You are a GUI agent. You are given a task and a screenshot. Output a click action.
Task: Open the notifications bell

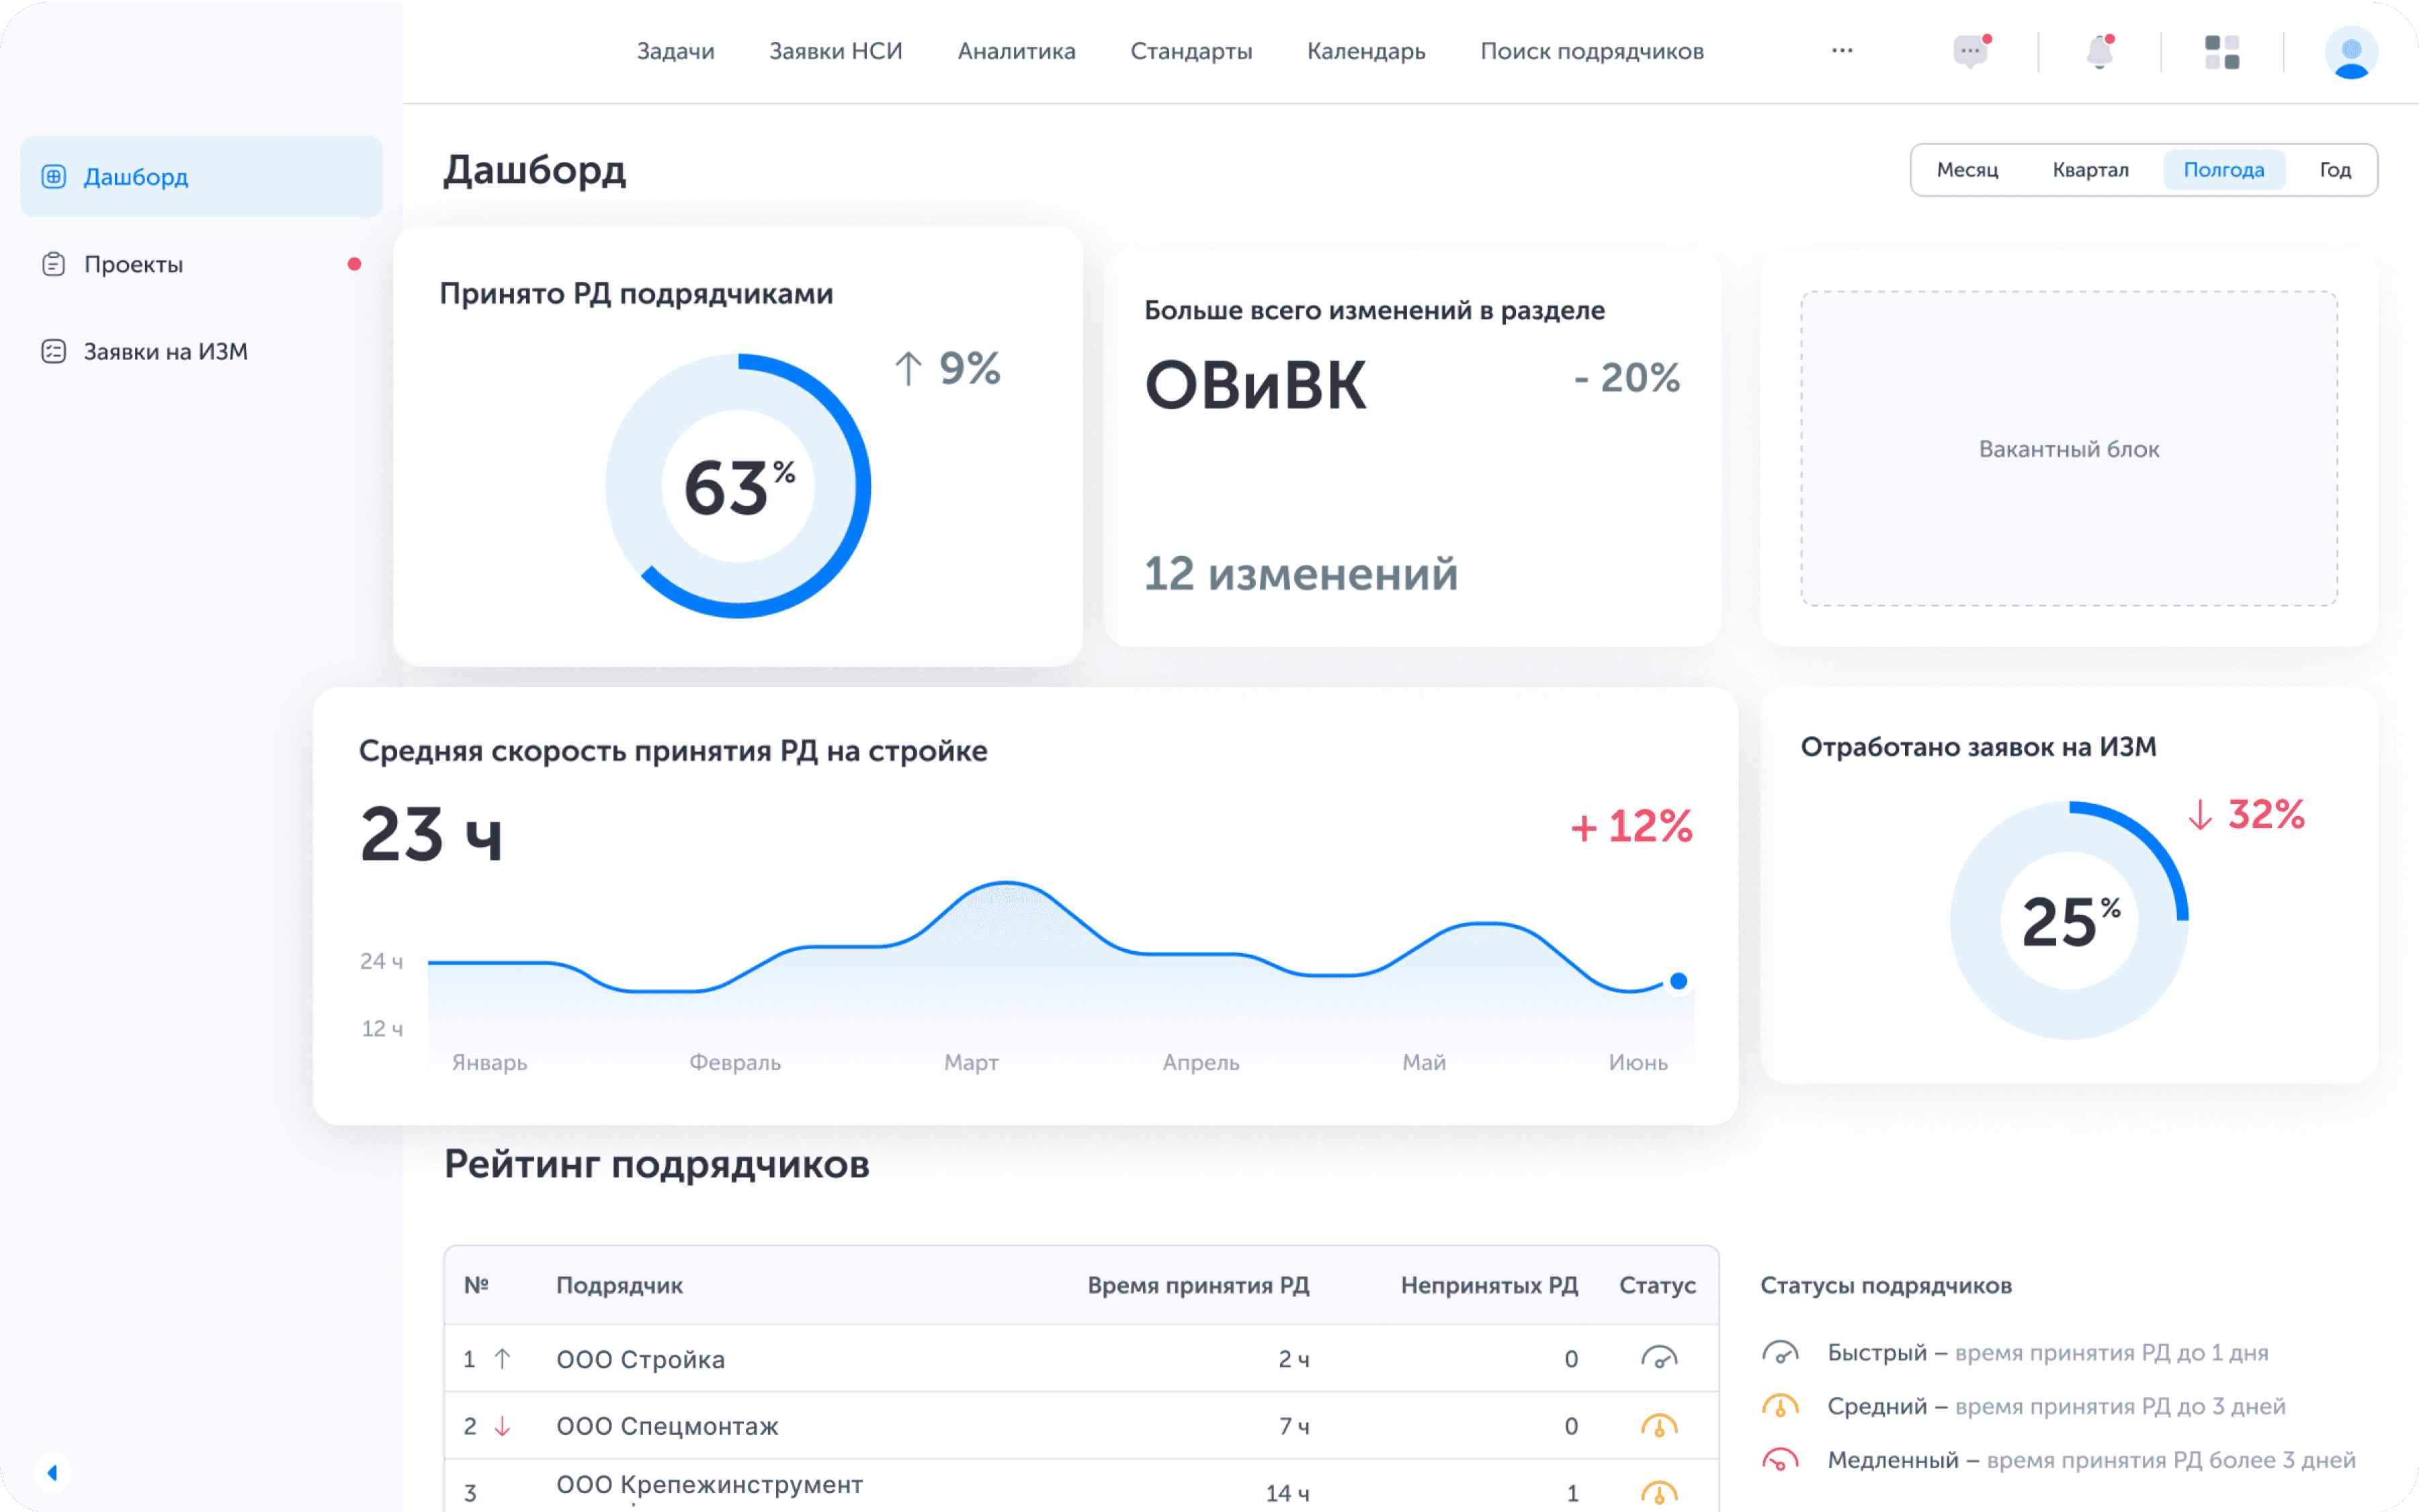[x=2098, y=51]
